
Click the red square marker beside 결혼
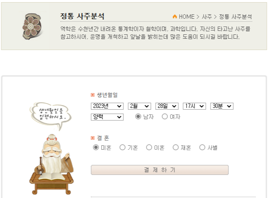pos(92,138)
